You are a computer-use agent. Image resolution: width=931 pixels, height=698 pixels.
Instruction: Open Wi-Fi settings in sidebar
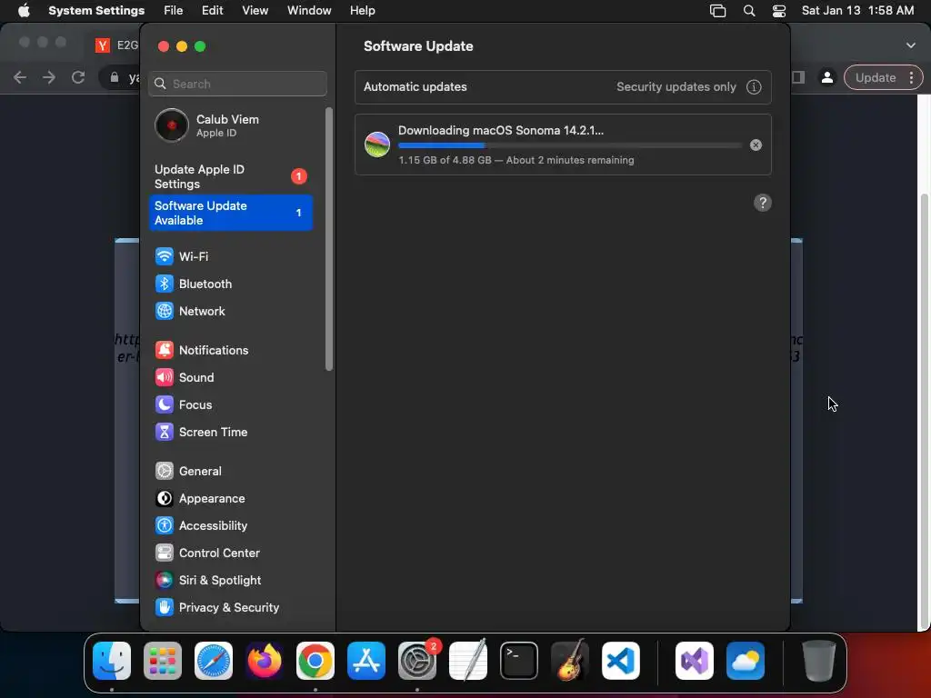click(x=230, y=256)
